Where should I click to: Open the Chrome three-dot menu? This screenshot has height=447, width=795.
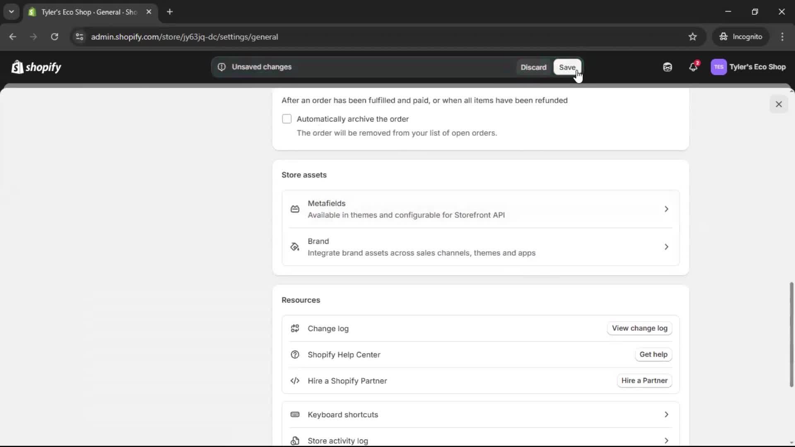(783, 36)
